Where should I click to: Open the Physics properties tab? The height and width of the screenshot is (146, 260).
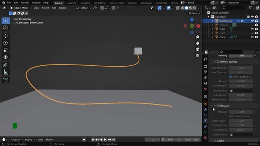pyautogui.click(x=206, y=121)
